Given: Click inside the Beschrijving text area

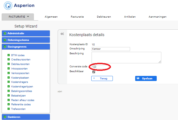Looking at the screenshot, I should coord(126,57).
